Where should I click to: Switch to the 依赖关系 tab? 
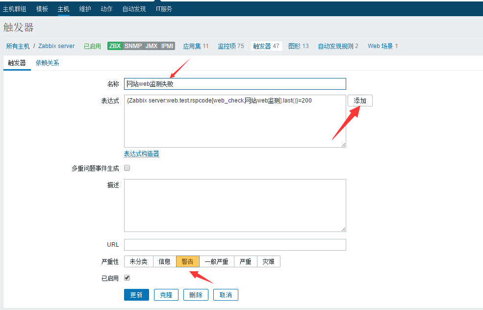(48, 63)
